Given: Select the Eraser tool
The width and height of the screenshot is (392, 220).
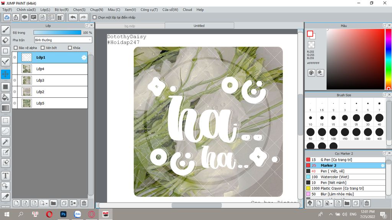Looking at the screenshot, I should point(5,40).
